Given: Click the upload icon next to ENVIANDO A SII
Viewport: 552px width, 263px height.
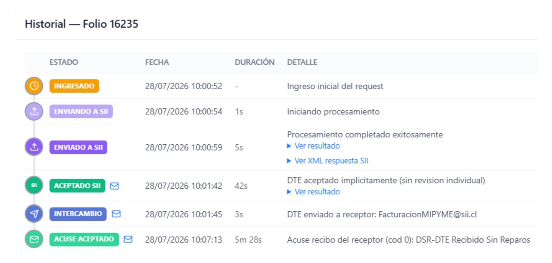Looking at the screenshot, I should [x=34, y=111].
